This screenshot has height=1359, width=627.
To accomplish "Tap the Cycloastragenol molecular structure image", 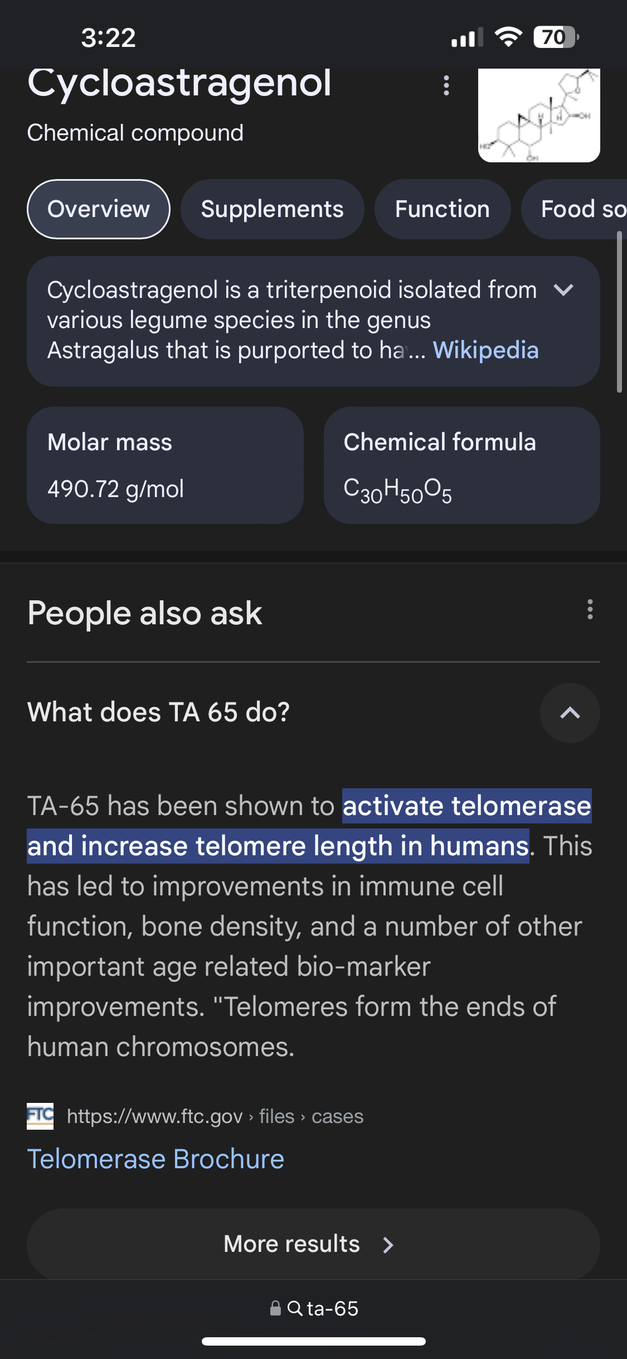I will click(538, 115).
